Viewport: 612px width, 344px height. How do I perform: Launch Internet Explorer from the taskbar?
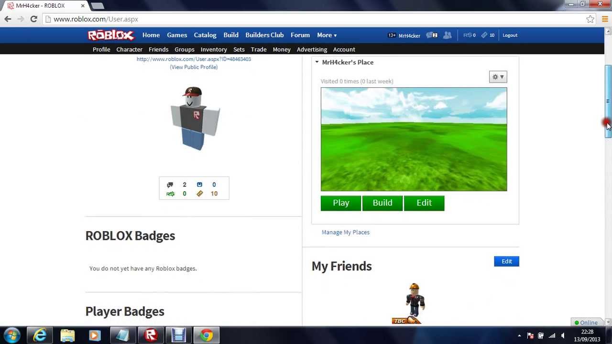pos(40,335)
